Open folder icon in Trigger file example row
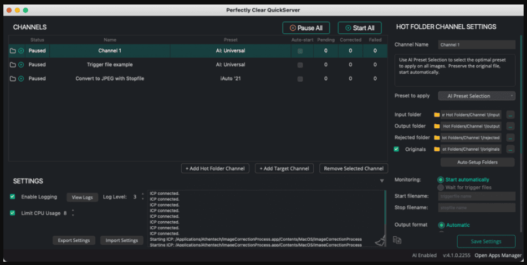Image resolution: width=527 pixels, height=265 pixels. click(x=13, y=65)
